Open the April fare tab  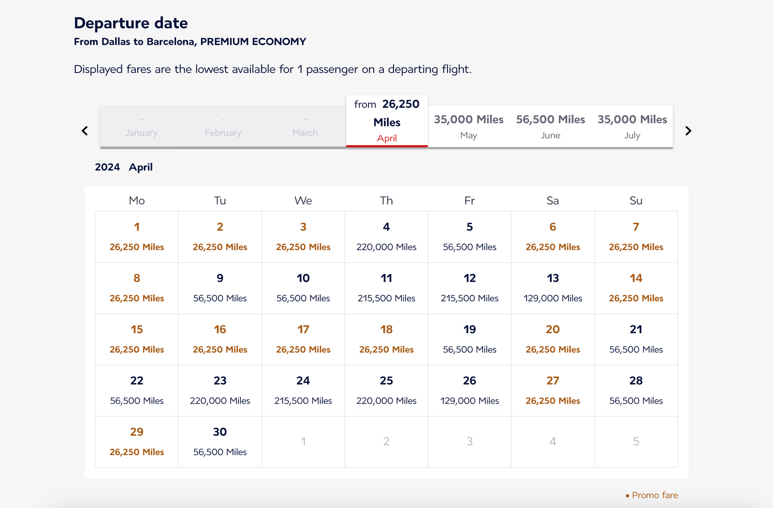pos(386,121)
